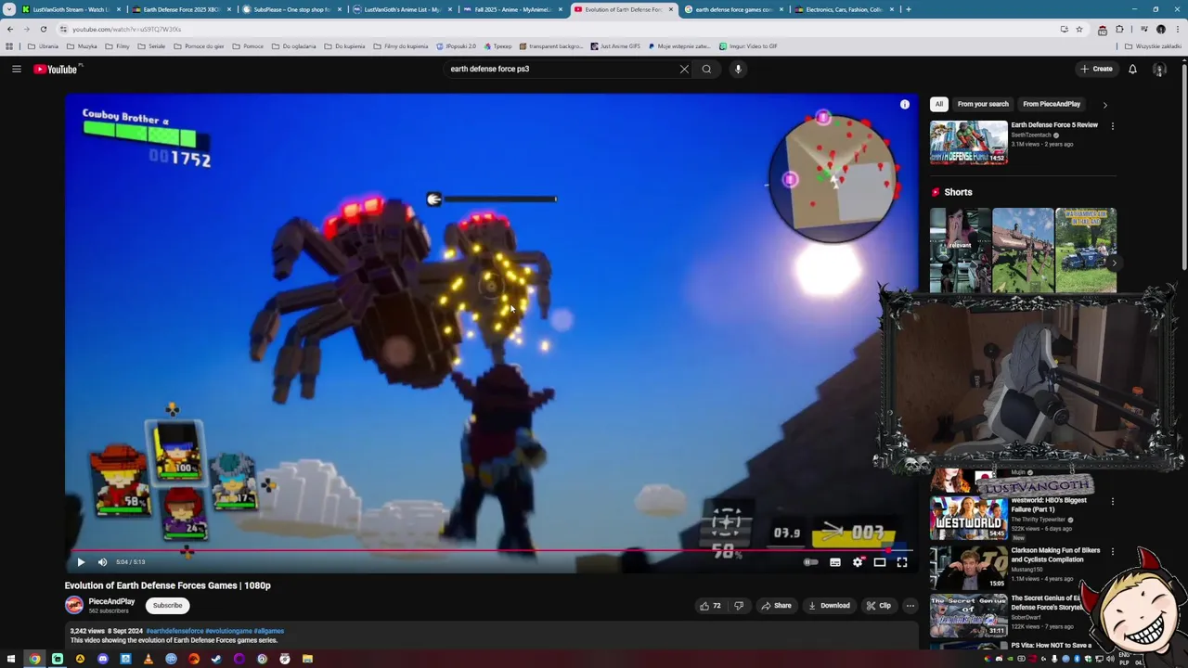Open qBittorrent from taskbar
Viewport: 1188px width, 668px height.
pos(172,659)
